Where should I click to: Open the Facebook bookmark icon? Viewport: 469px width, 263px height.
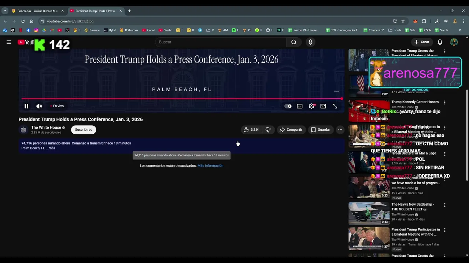click(28, 30)
